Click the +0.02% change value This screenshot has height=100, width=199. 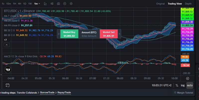tap(106, 11)
